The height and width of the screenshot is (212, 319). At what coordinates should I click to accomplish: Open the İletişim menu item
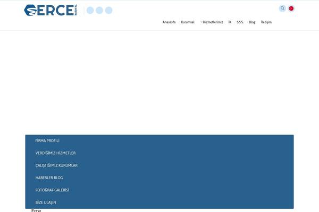[266, 22]
